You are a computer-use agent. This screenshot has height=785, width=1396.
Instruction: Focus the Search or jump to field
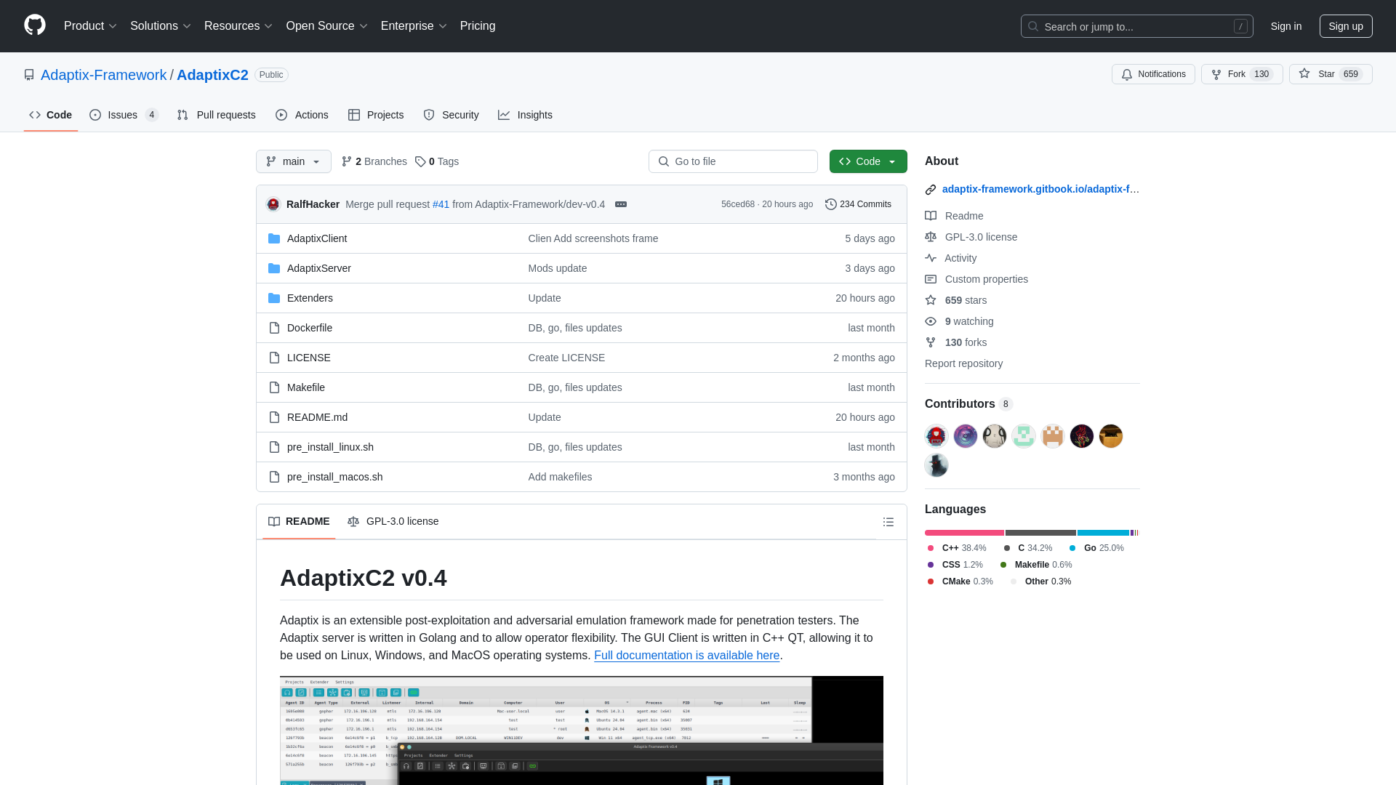point(1137,26)
